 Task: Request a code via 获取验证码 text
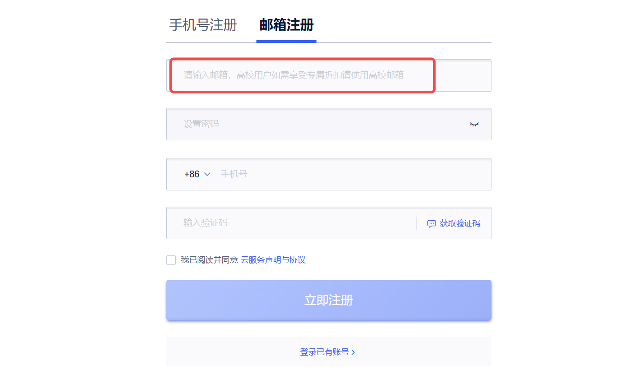[x=460, y=223]
